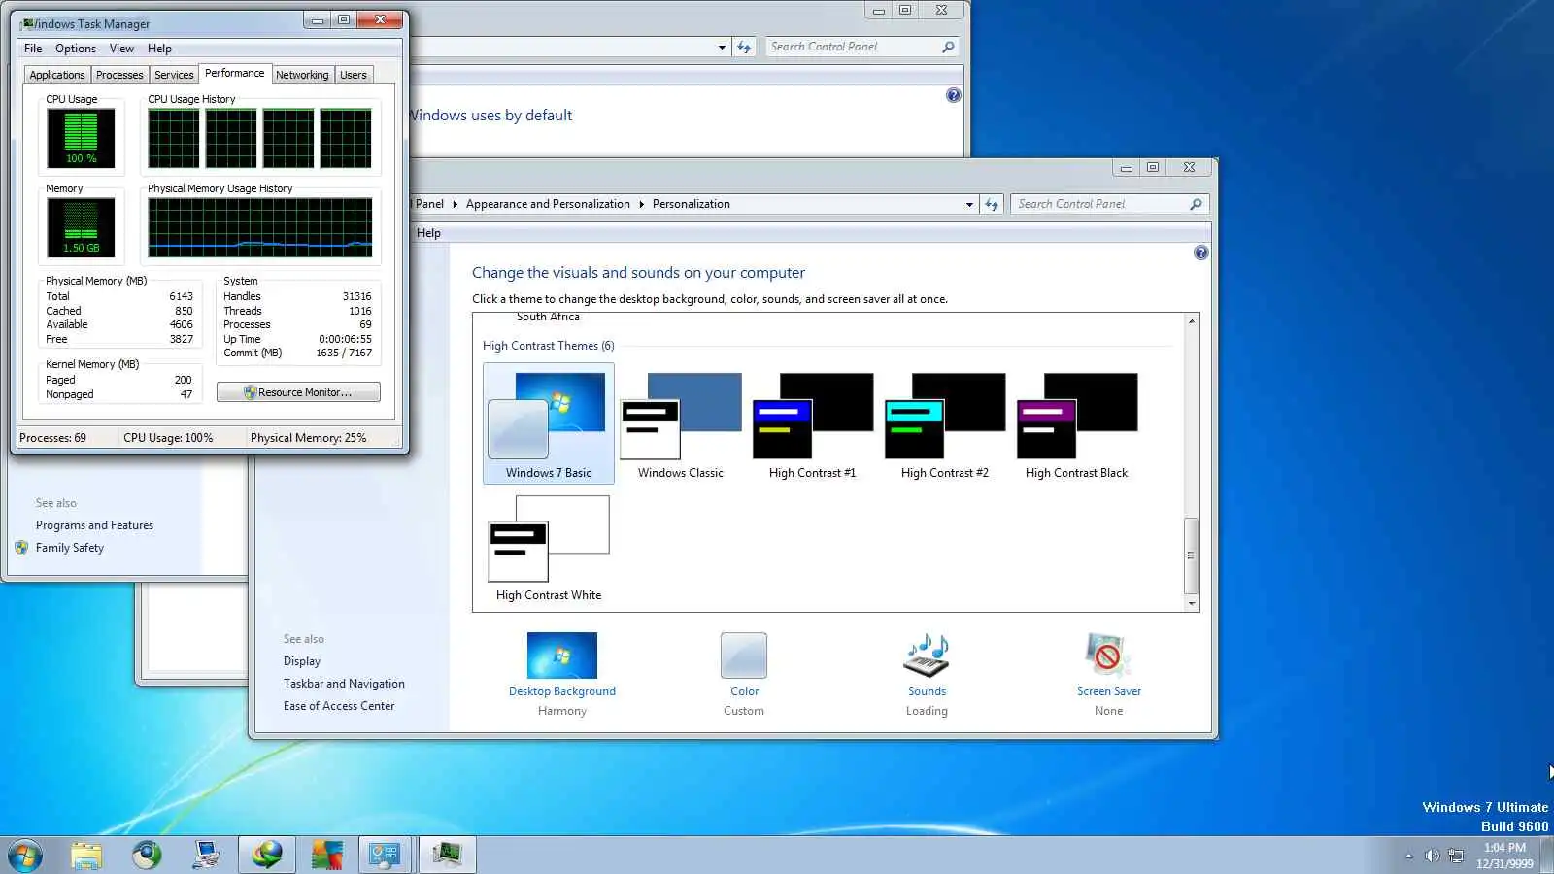
Task: Click the Memory 1.50 GB gauge
Action: (81, 226)
